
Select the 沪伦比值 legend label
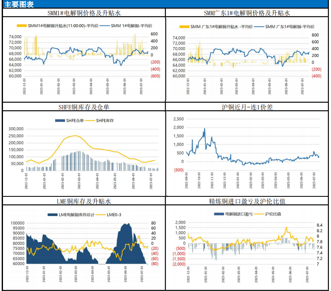[273, 214]
